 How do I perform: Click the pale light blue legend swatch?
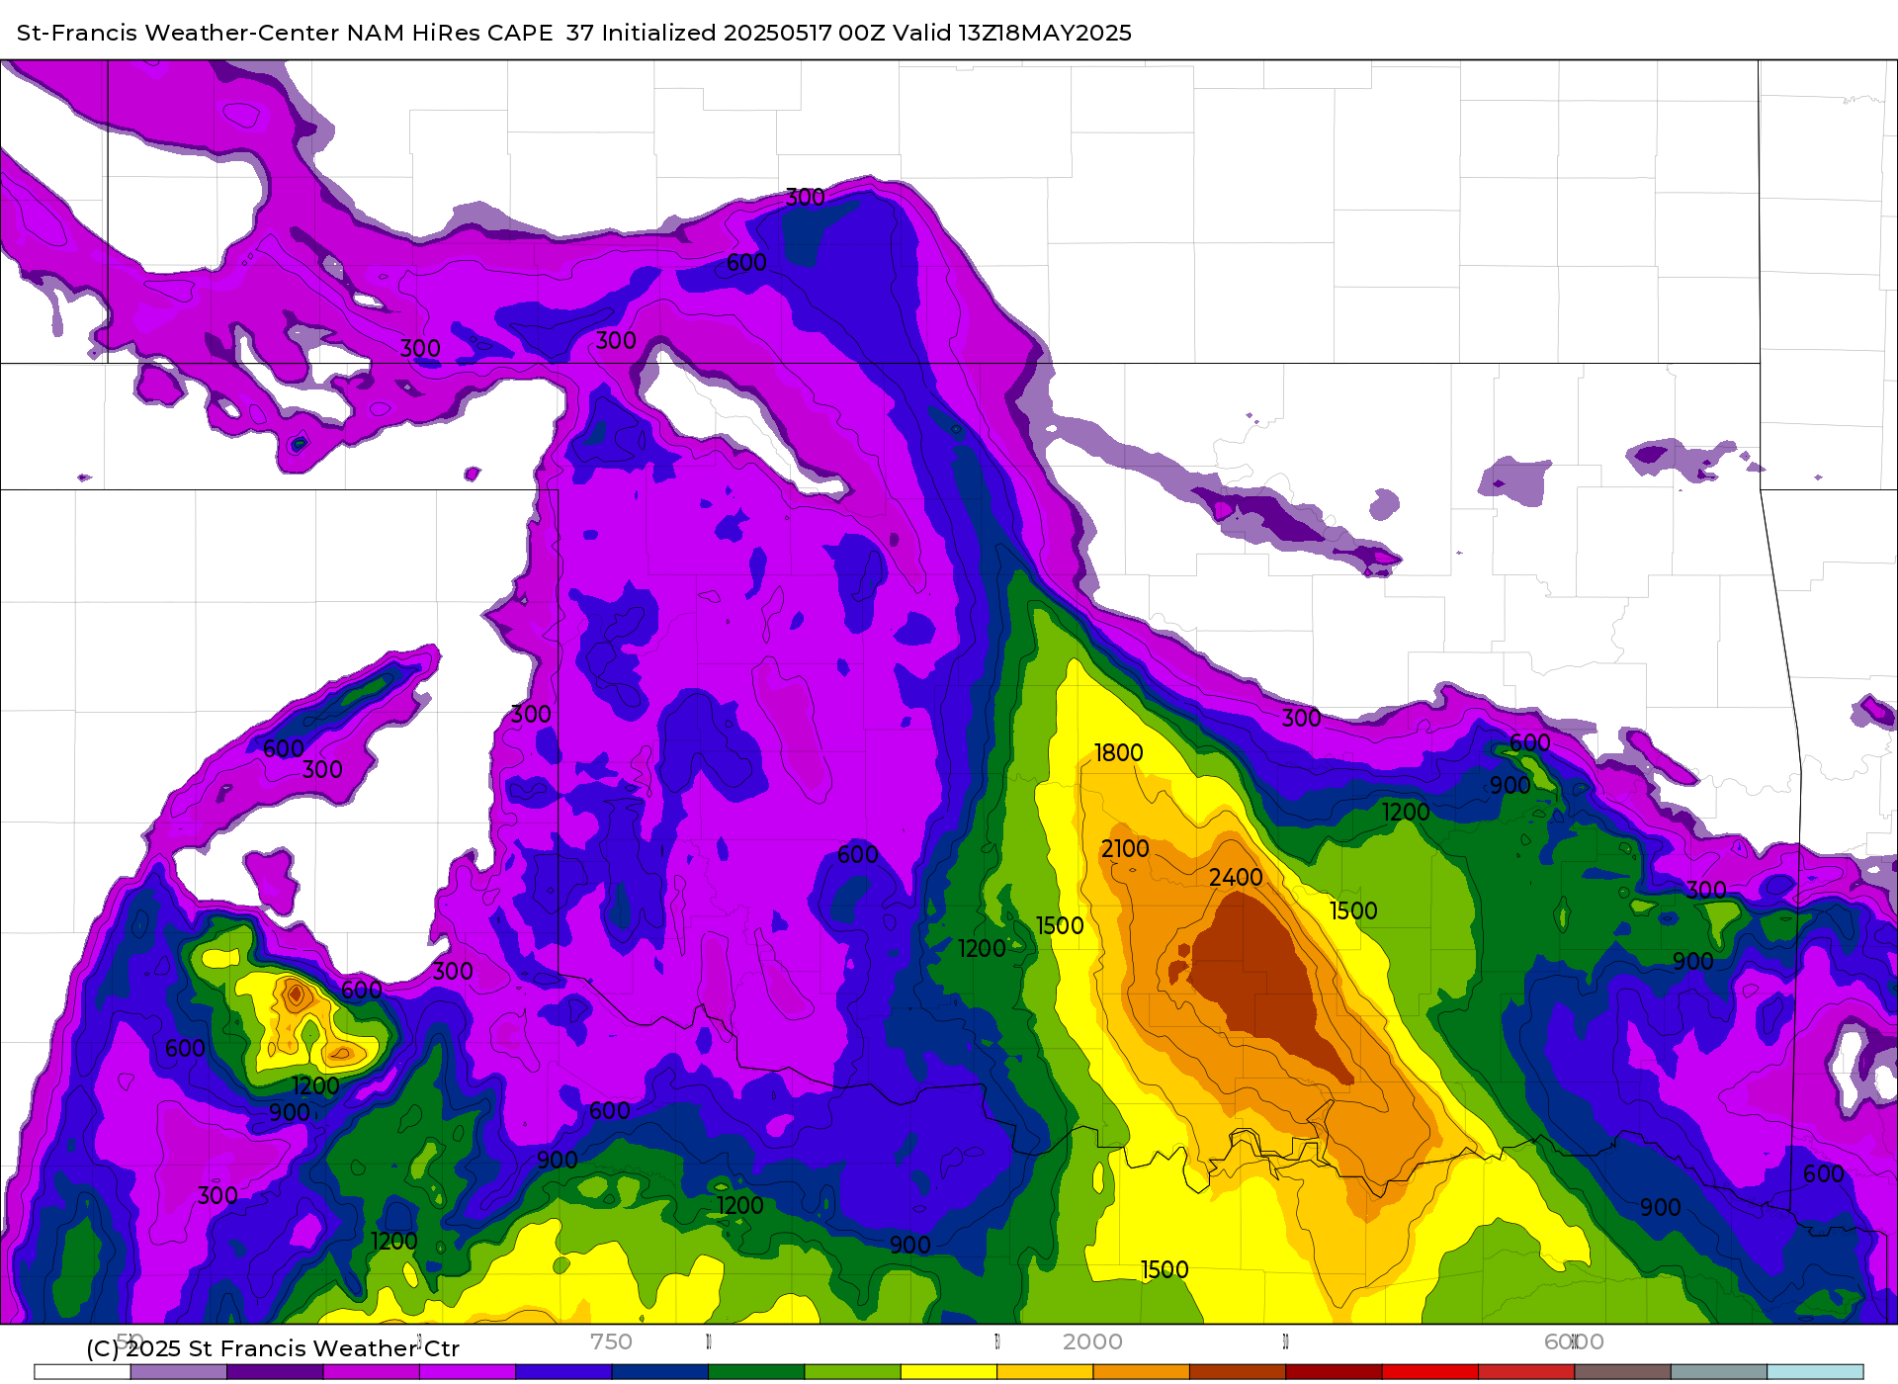(x=1815, y=1372)
